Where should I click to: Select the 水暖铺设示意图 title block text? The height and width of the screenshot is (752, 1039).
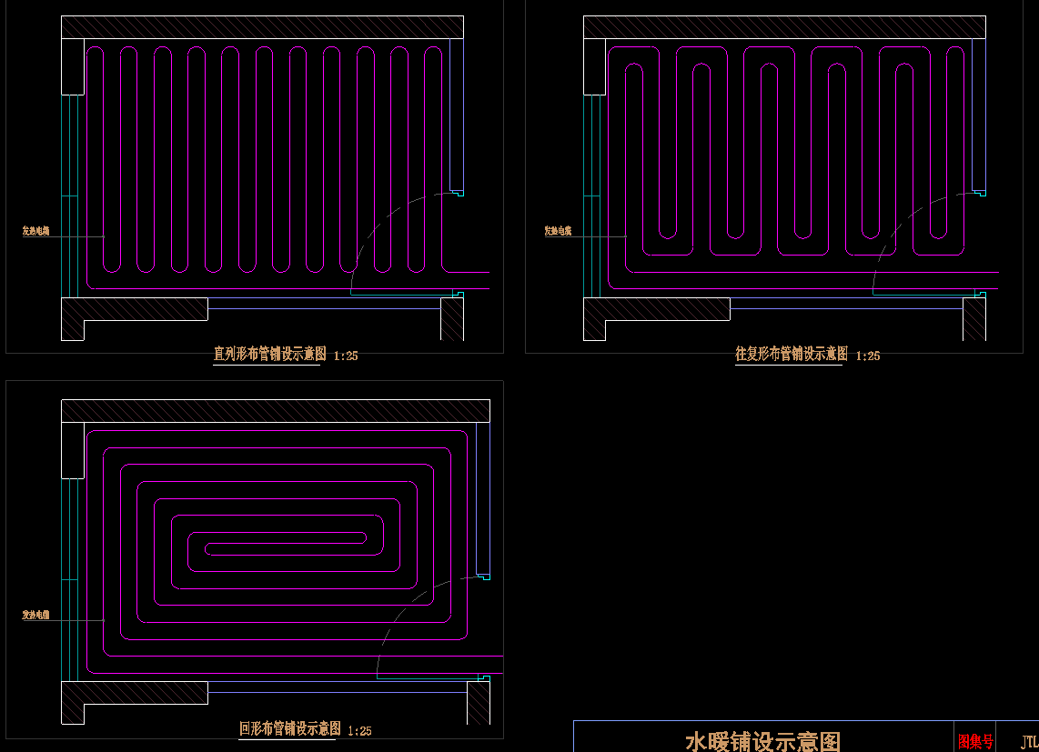click(762, 741)
